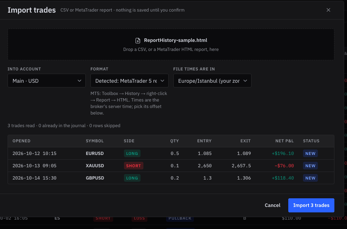This screenshot has width=347, height=229.
Task: Select the EURUSD symbol cell
Action: (x=95, y=154)
